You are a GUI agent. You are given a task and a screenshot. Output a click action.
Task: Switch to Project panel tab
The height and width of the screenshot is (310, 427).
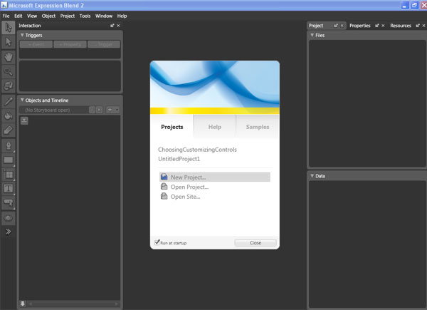315,26
